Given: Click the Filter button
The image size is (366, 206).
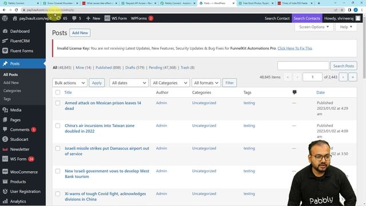Looking at the screenshot, I should [229, 82].
